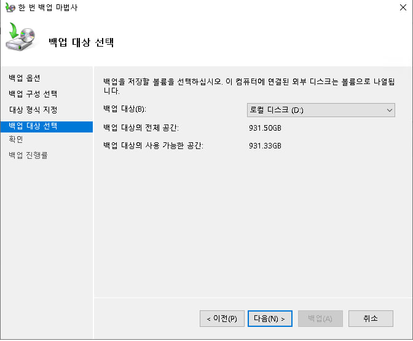Cancel the wizard with 취소 button
This screenshot has height=341, width=413.
(370, 319)
